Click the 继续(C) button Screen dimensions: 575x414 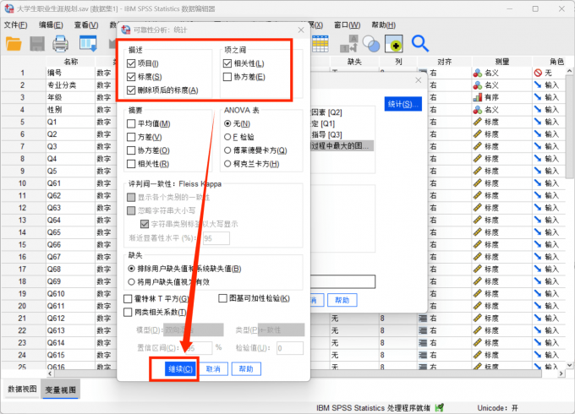click(180, 369)
